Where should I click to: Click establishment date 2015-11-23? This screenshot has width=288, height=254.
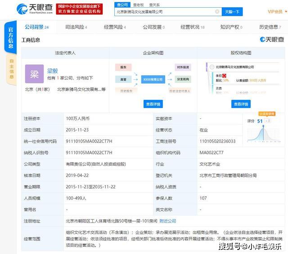[x=77, y=130]
